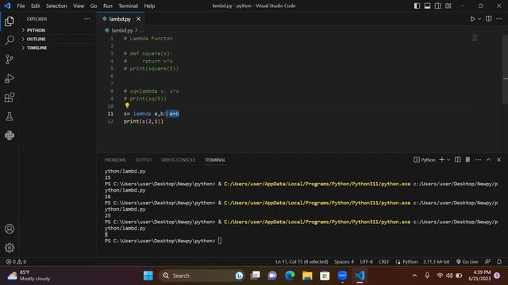Image resolution: width=508 pixels, height=285 pixels.
Task: Split the editor to the right
Action: pyautogui.click(x=489, y=19)
